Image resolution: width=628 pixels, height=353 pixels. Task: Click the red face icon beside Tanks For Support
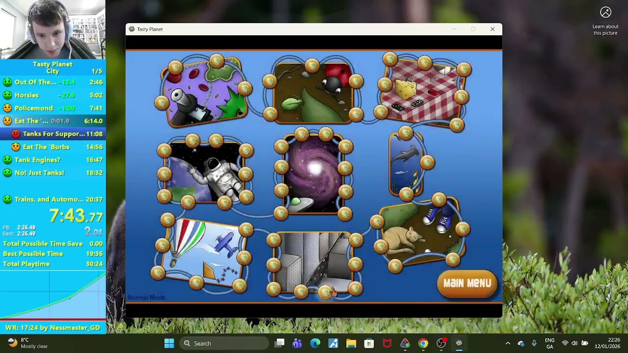[x=16, y=134]
